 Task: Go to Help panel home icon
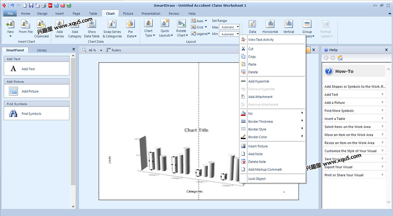[340, 58]
